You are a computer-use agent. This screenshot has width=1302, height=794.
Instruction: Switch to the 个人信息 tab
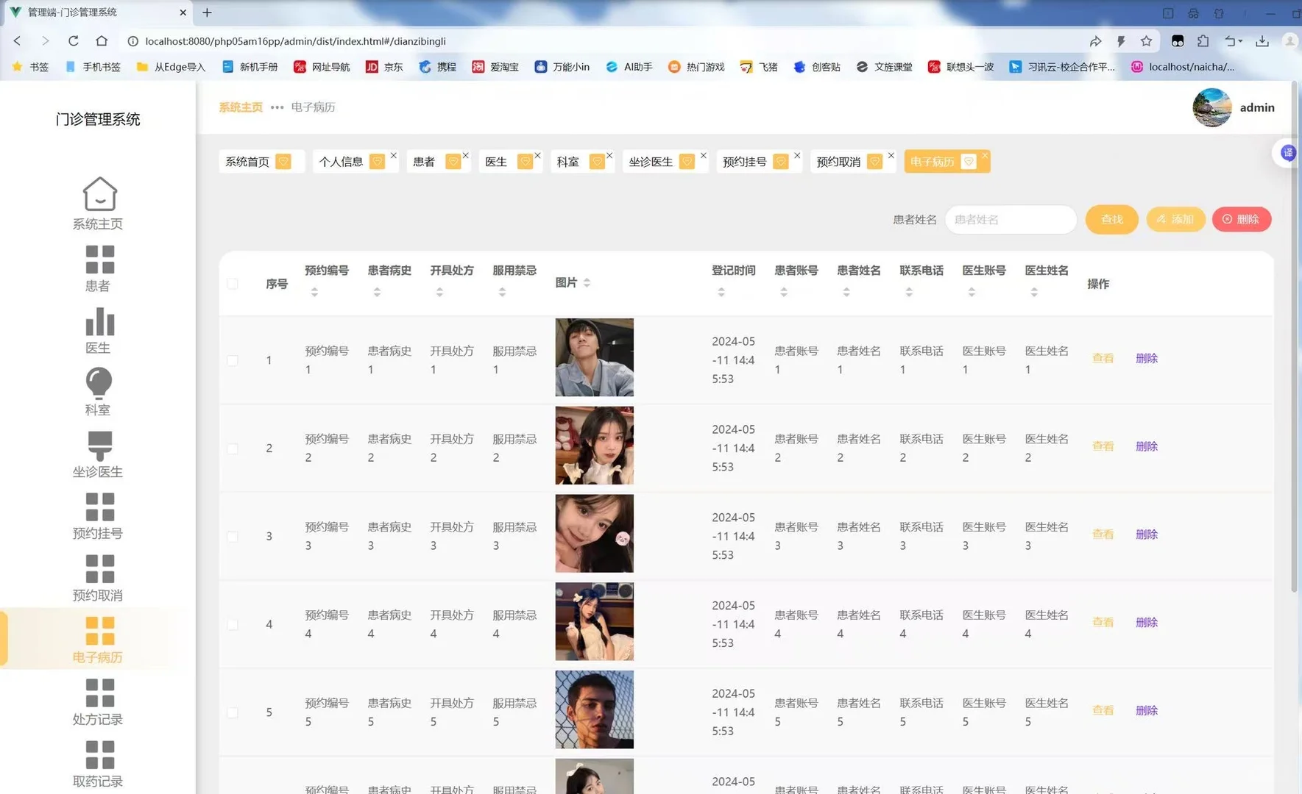(343, 161)
